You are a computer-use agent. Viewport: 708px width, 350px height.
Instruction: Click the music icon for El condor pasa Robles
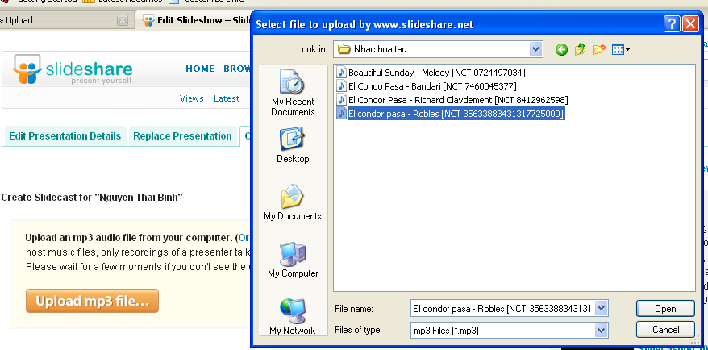pos(342,114)
